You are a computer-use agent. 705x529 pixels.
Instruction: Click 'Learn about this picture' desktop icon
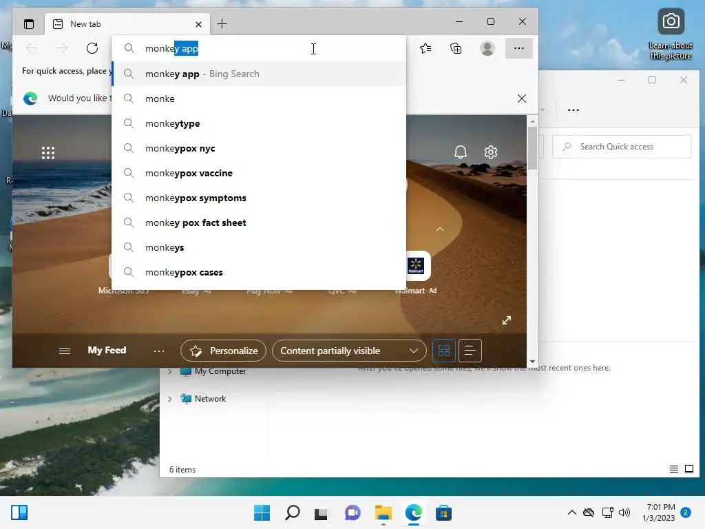click(x=671, y=34)
